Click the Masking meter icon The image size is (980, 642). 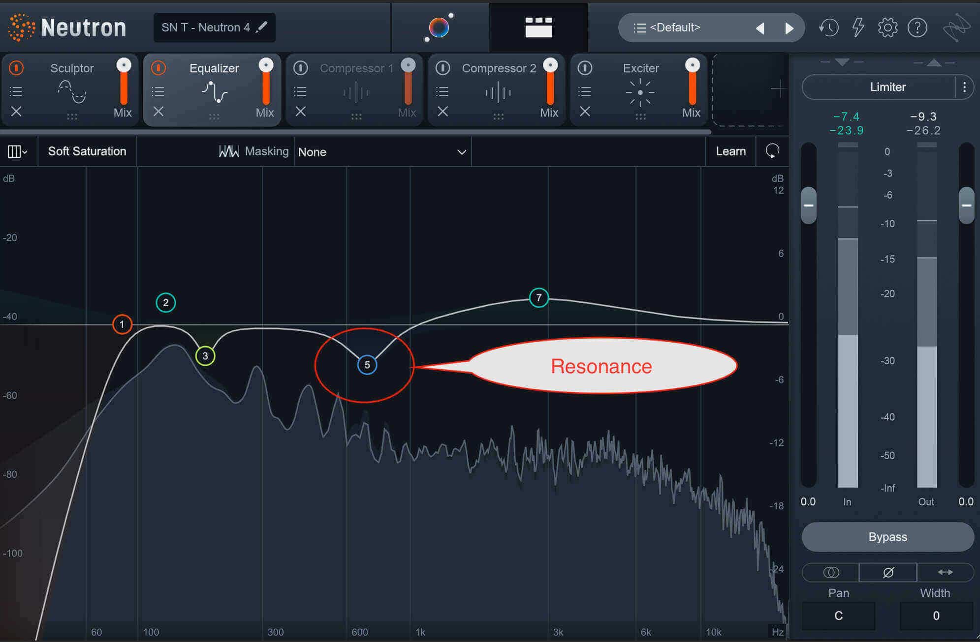(229, 151)
